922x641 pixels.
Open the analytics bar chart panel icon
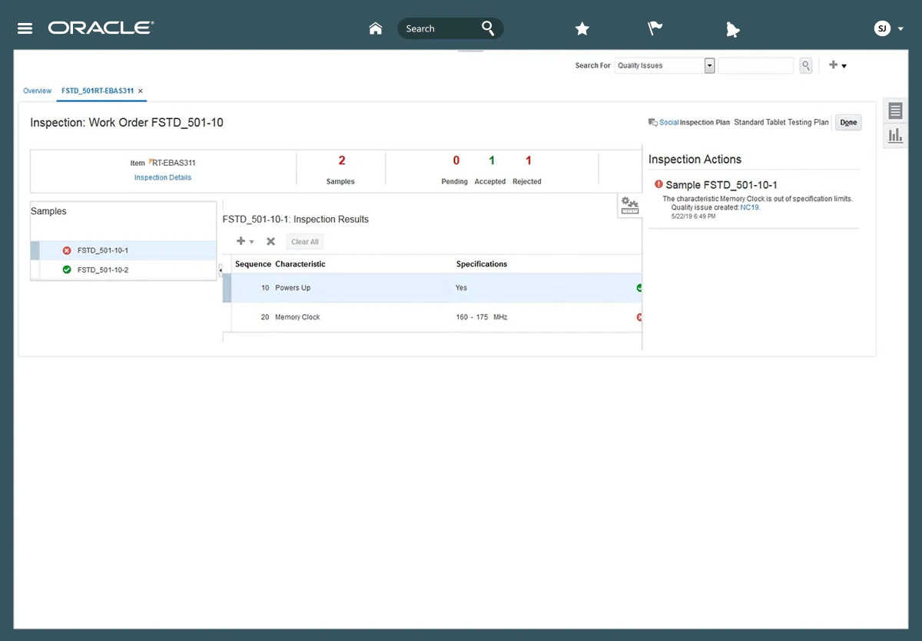(x=895, y=136)
